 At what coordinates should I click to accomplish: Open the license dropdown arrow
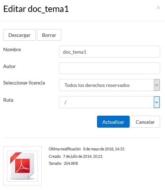(157, 85)
